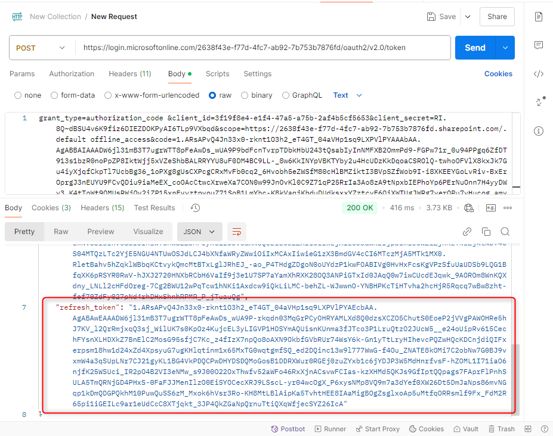Click the response body vertical scrollbar
553x436 pixels.
[515, 379]
